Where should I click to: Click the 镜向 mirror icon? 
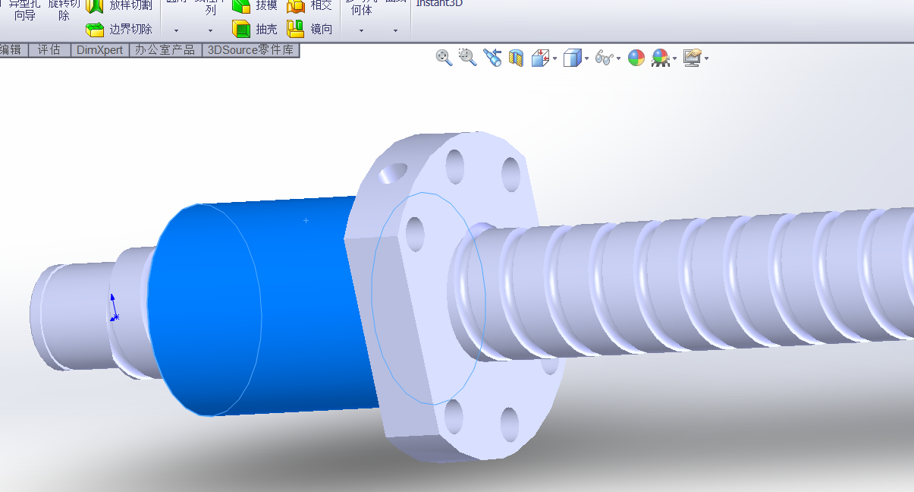(296, 30)
